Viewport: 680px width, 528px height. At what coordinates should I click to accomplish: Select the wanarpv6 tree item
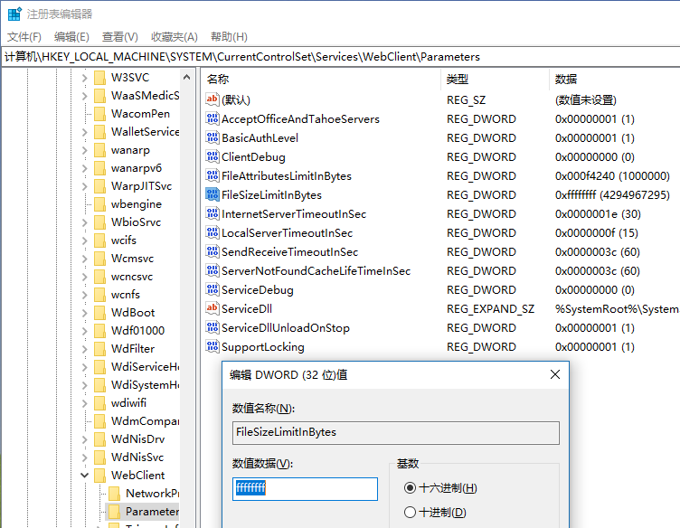tap(137, 168)
